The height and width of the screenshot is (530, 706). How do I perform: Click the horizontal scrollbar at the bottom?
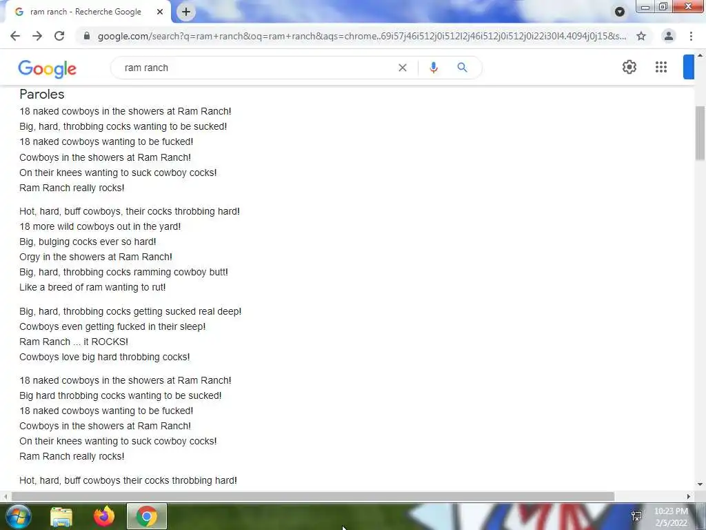[313, 496]
